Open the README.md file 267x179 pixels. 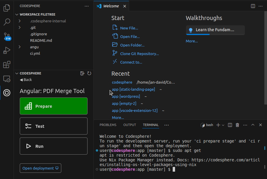coord(41,40)
